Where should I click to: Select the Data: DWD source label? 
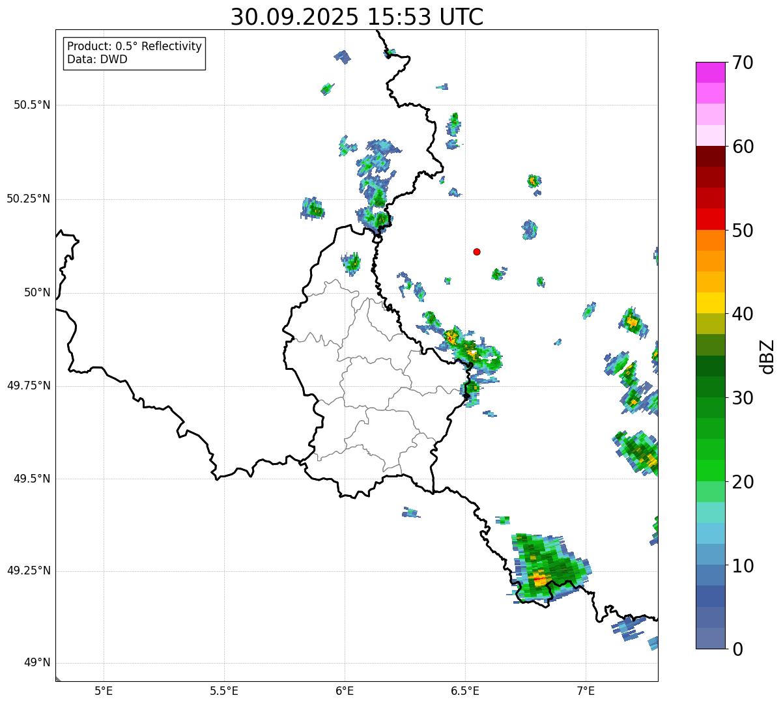97,59
